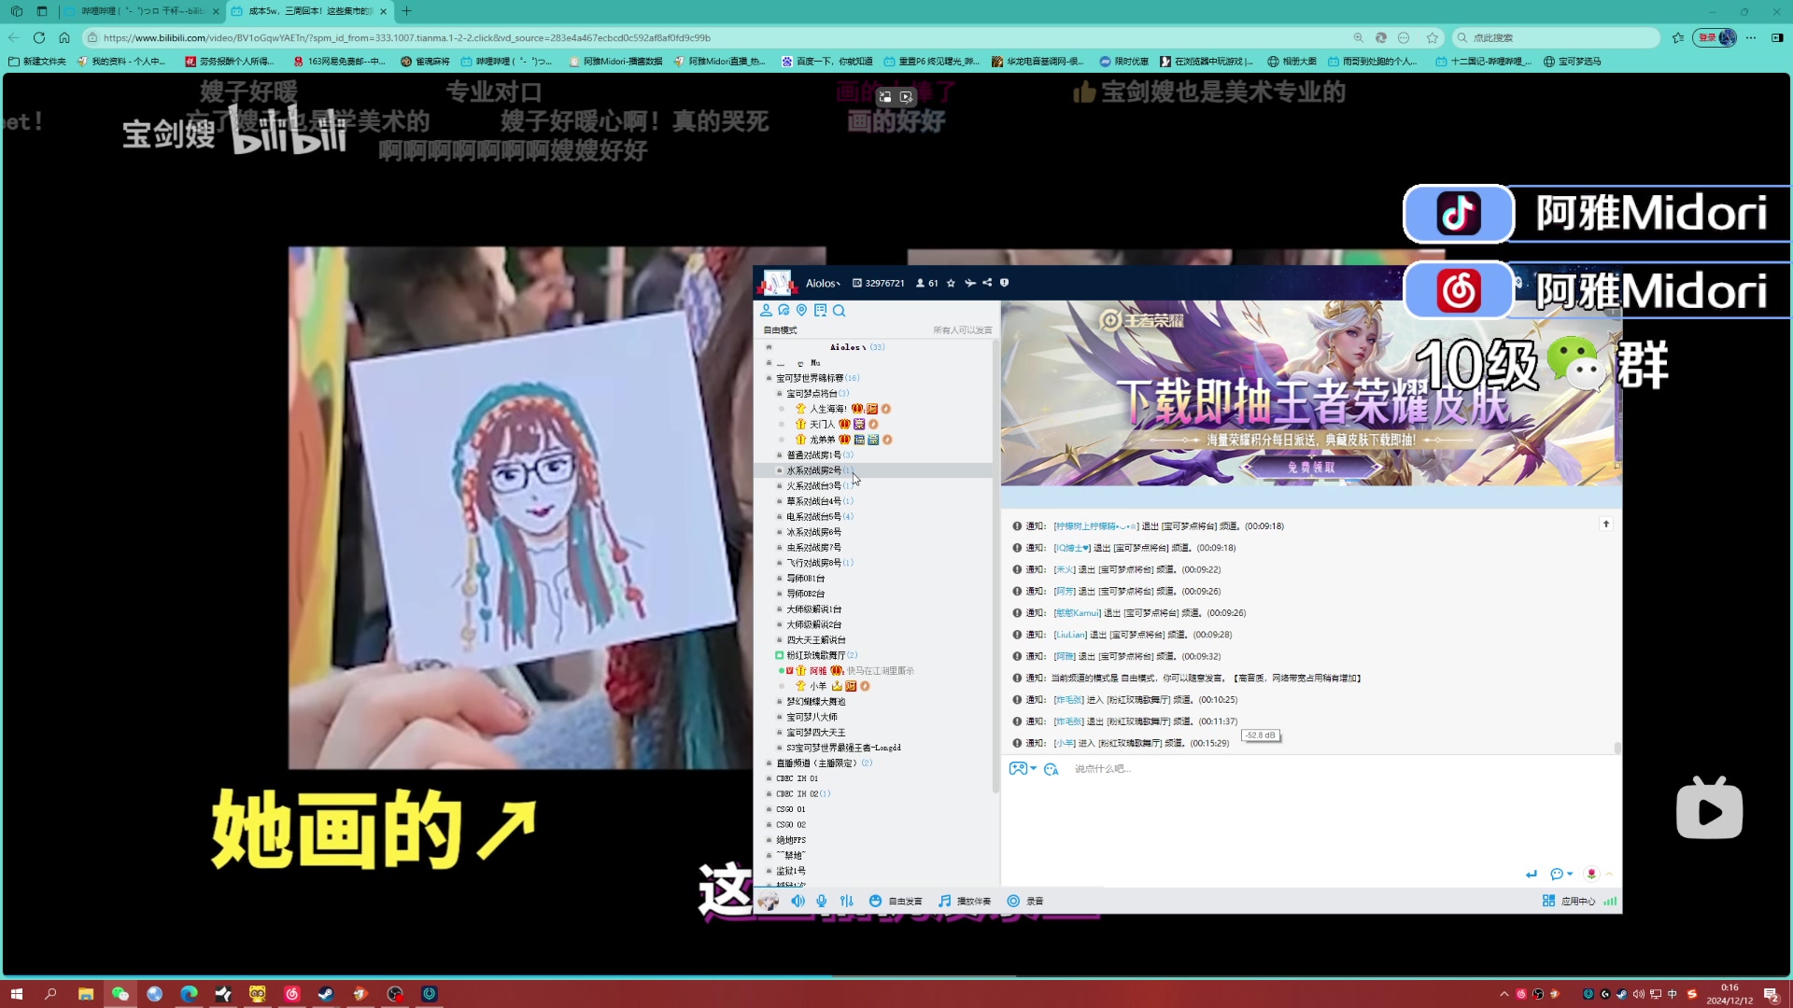This screenshot has width=1793, height=1008.
Task: Click the address bar URL
Action: [x=407, y=37]
